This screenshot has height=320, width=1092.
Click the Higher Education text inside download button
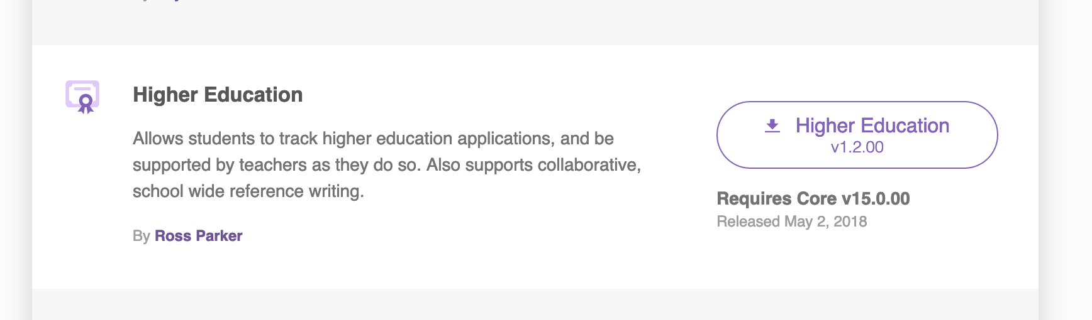[x=872, y=125]
